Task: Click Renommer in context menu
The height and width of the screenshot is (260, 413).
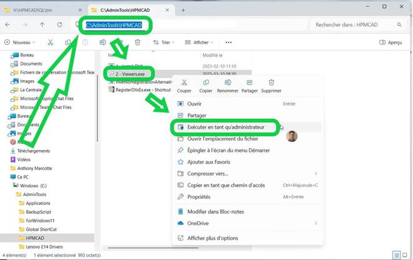Action: [227, 86]
